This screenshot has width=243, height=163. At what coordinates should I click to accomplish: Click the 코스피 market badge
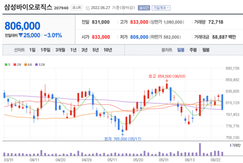(77, 8)
